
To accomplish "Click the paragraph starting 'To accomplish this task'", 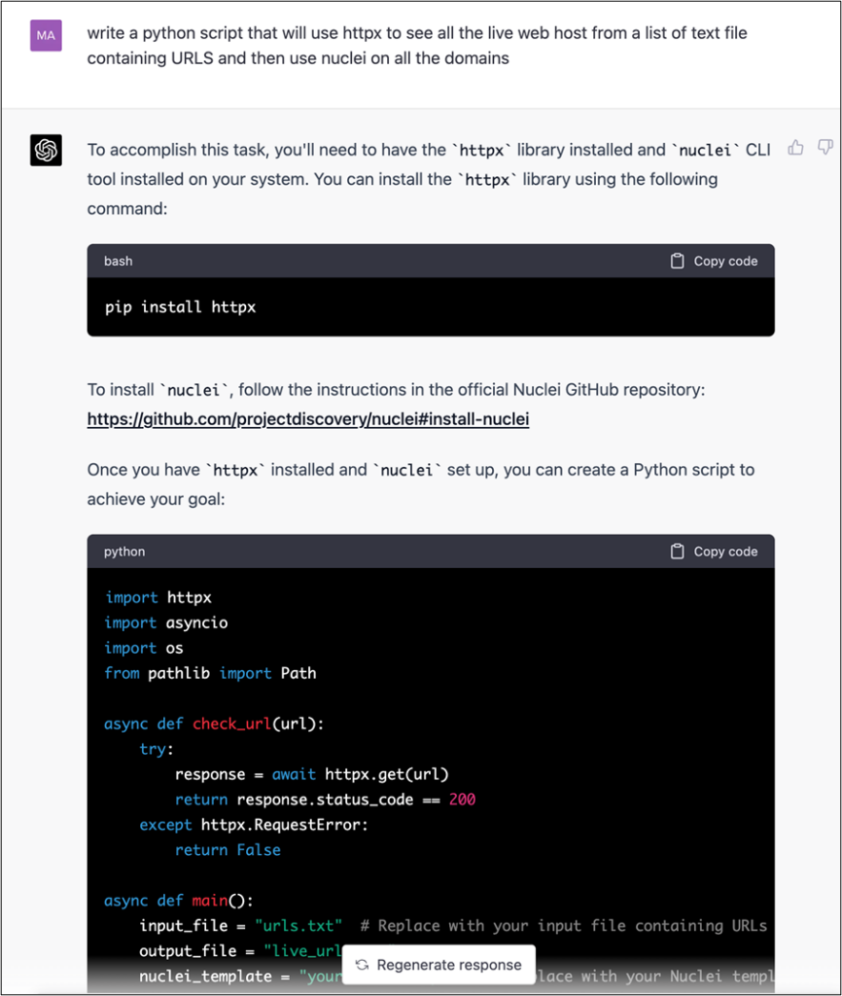I will click(429, 179).
